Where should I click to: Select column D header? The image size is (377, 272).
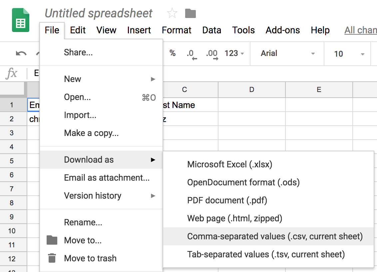[x=252, y=90]
